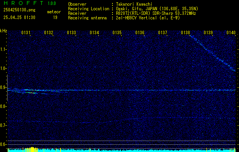Click the 0137 time marker

pyautogui.click(x=163, y=33)
